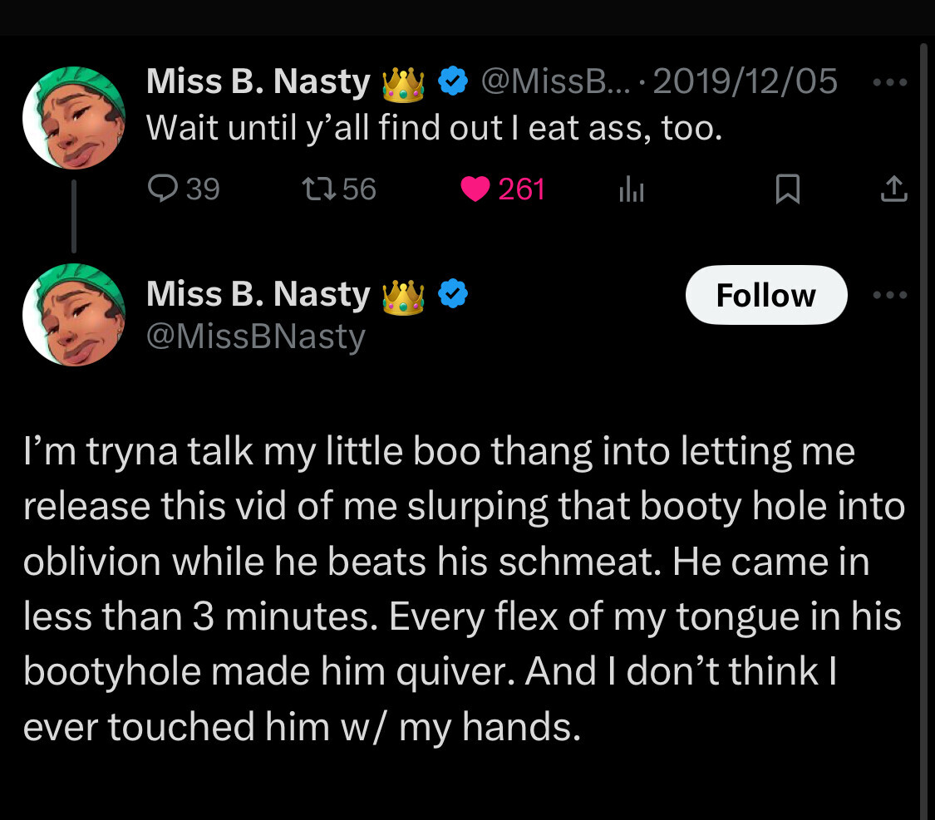Open the 2019/12/05 date link
This screenshot has width=935, height=820.
tap(746, 82)
